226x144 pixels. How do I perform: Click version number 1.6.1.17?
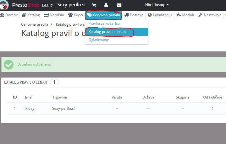point(47,6)
